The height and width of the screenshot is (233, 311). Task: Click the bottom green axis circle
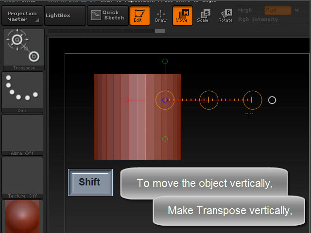point(165,139)
